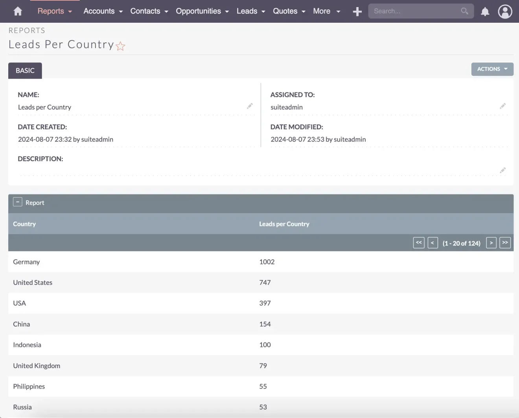Switch to the BASIC tab
Screen dimensions: 519x418
click(25, 70)
